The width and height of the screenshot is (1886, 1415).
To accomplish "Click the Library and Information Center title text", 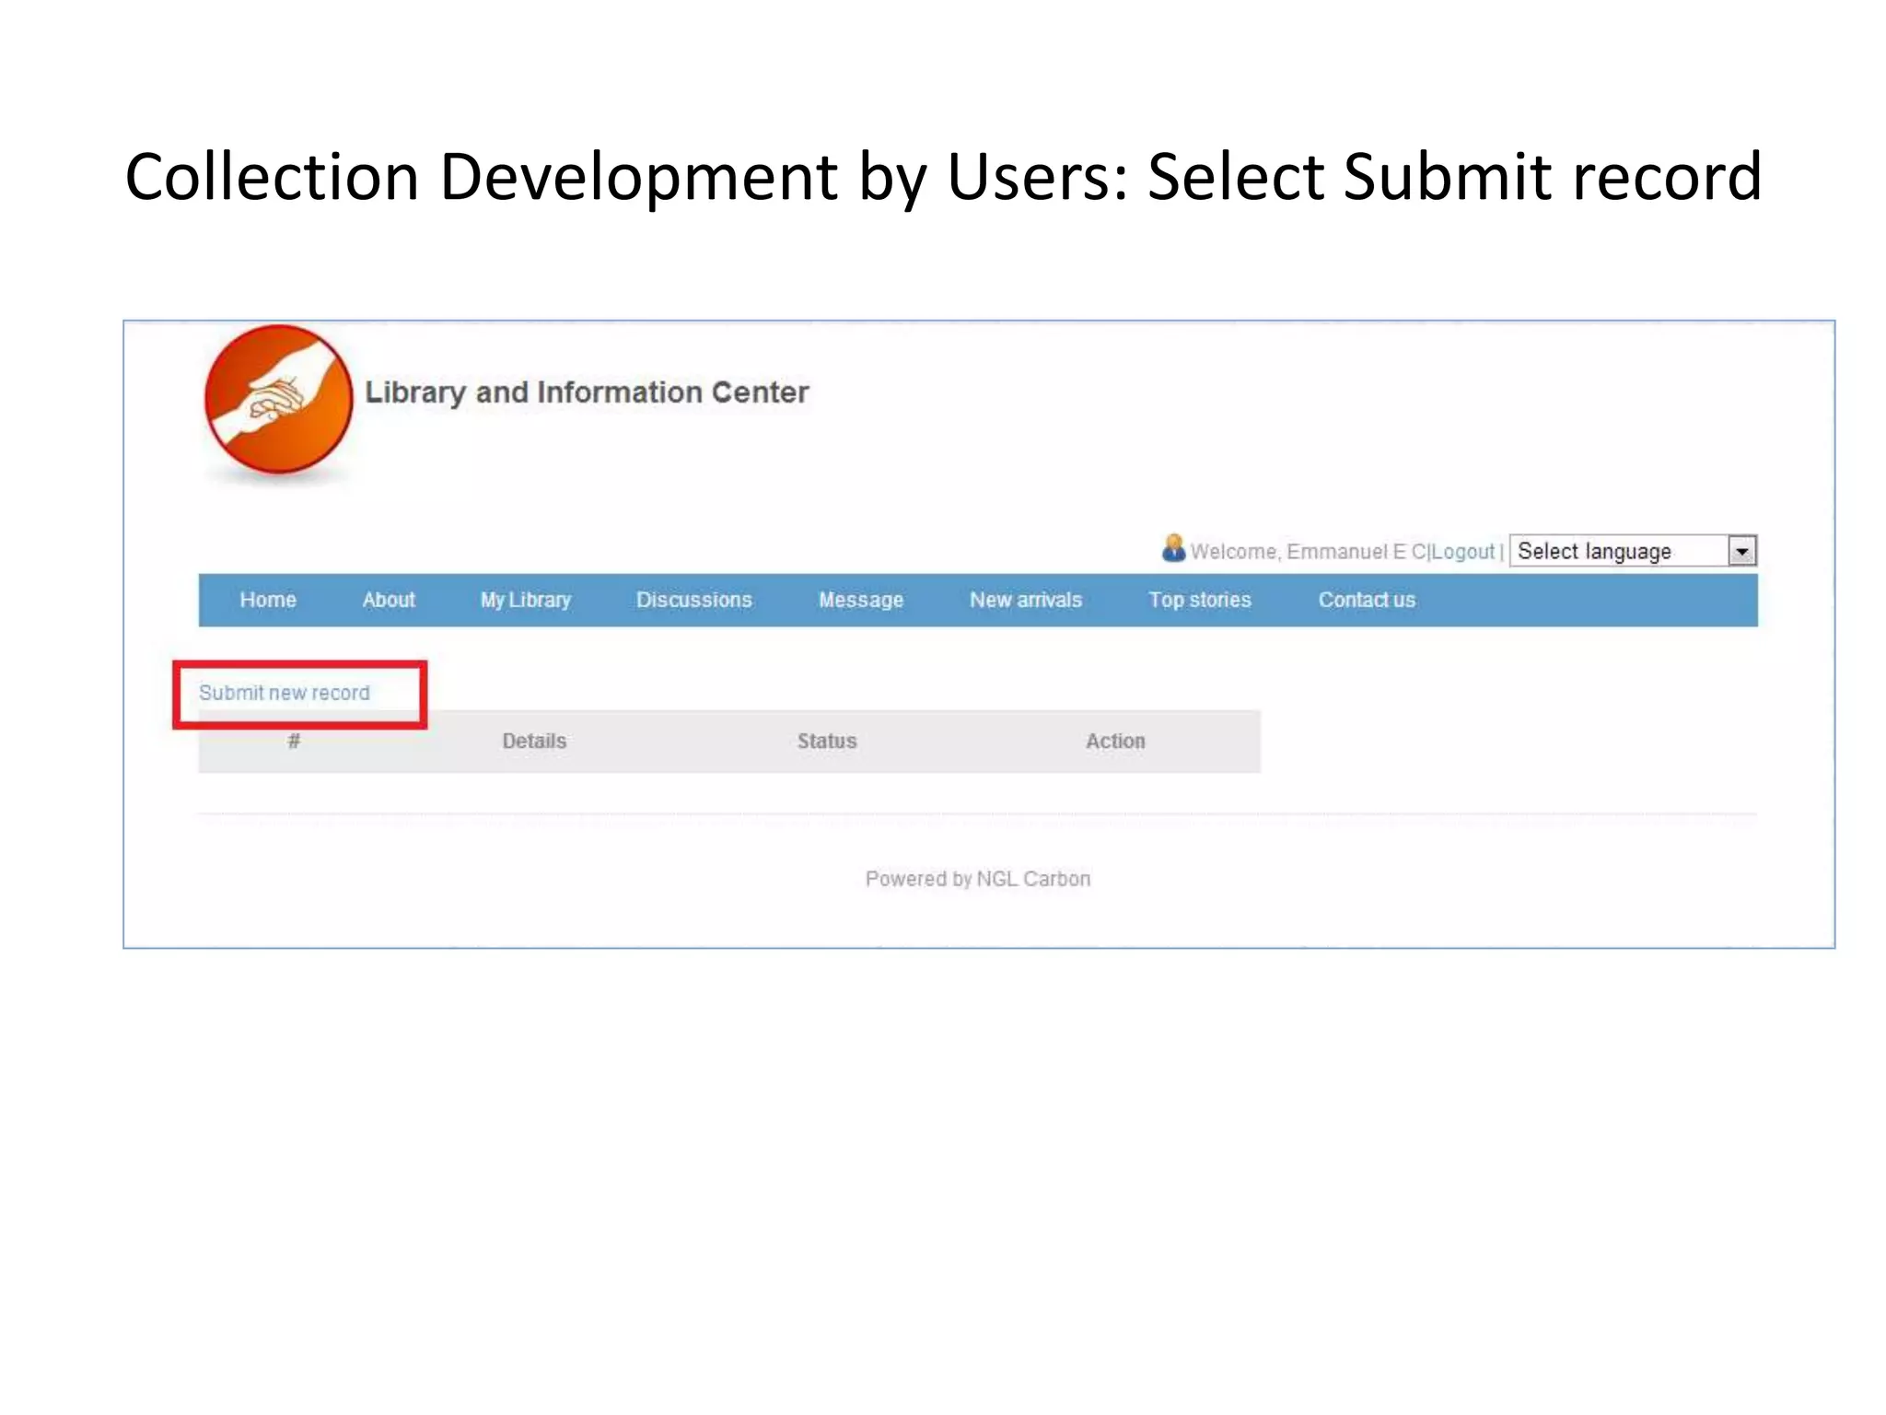I will click(587, 392).
